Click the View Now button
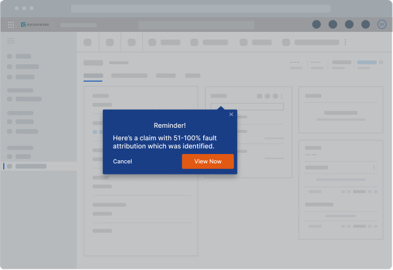 point(208,162)
